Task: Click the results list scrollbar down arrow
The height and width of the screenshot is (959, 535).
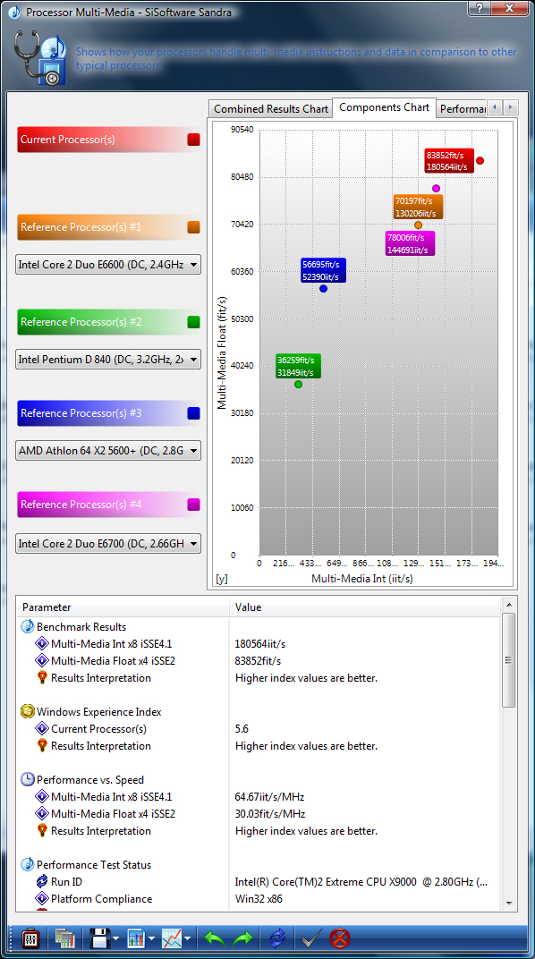Action: pos(509,903)
